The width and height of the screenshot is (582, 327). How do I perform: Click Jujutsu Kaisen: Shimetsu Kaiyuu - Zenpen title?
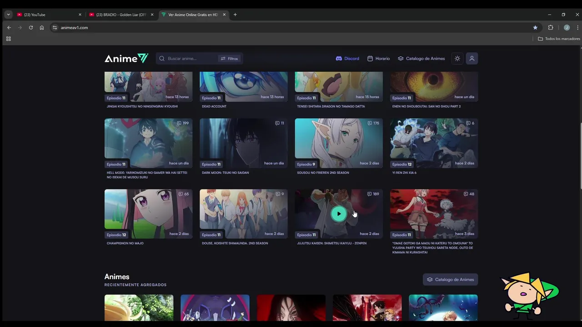click(331, 243)
